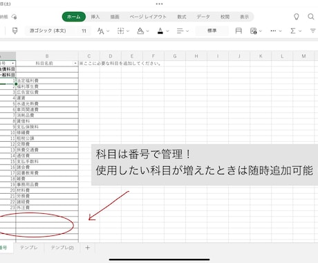The width and height of the screenshot is (318, 263).
Task: Open the 表示 tab
Action: pyautogui.click(x=244, y=17)
